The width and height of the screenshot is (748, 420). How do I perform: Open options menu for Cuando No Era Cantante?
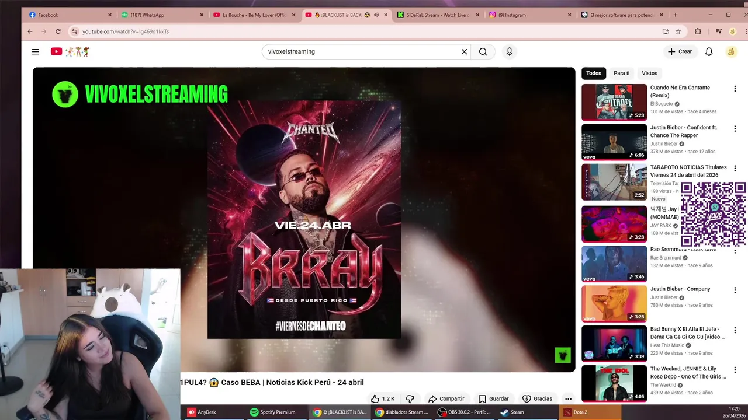(x=735, y=89)
